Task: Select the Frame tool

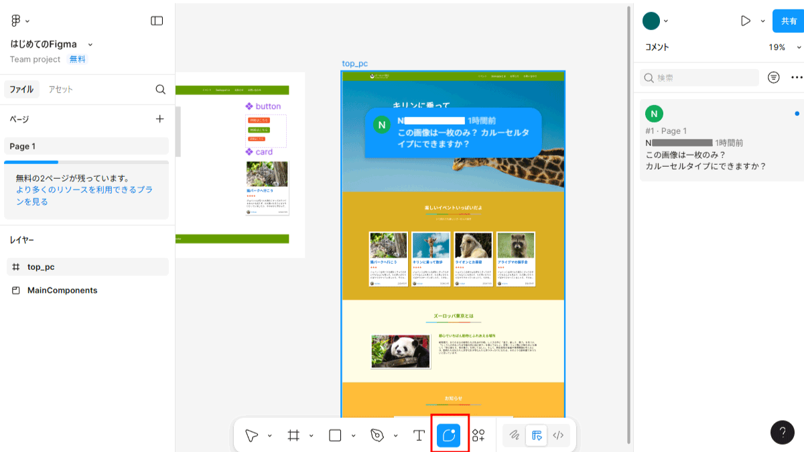Action: tap(293, 435)
